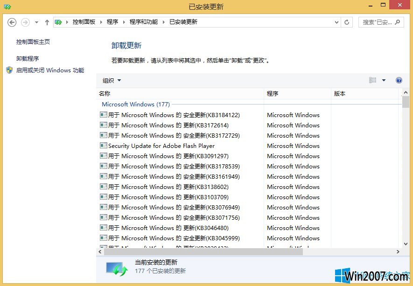
Task: Maximize the 已安装更新 window
Action: click(383, 5)
